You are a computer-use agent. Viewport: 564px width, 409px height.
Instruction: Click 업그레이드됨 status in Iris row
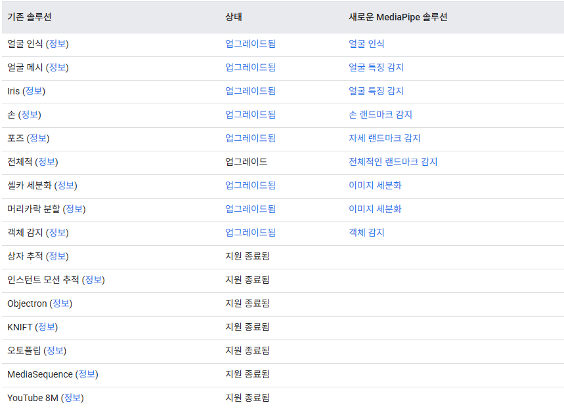tap(250, 91)
